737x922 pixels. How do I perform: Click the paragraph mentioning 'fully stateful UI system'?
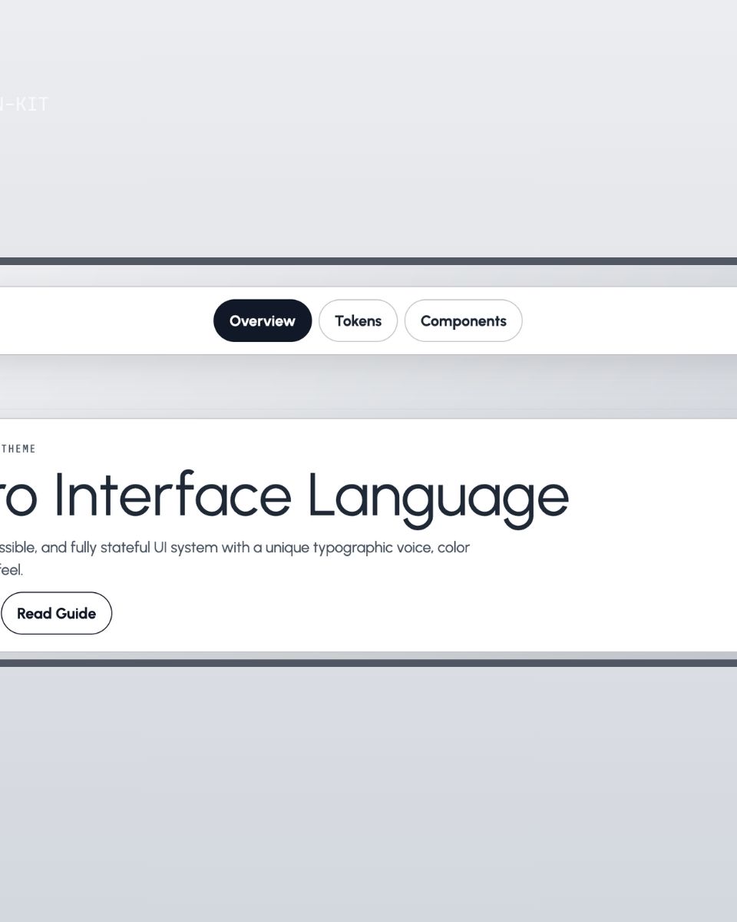pyautogui.click(x=235, y=559)
